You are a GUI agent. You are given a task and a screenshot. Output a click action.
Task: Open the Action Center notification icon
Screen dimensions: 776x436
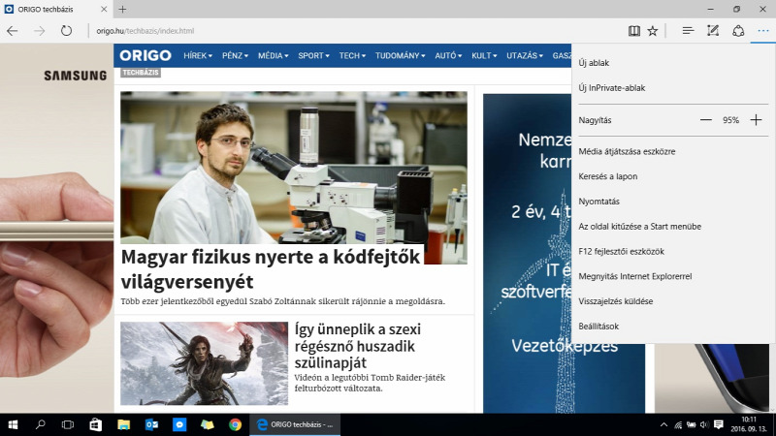(719, 424)
